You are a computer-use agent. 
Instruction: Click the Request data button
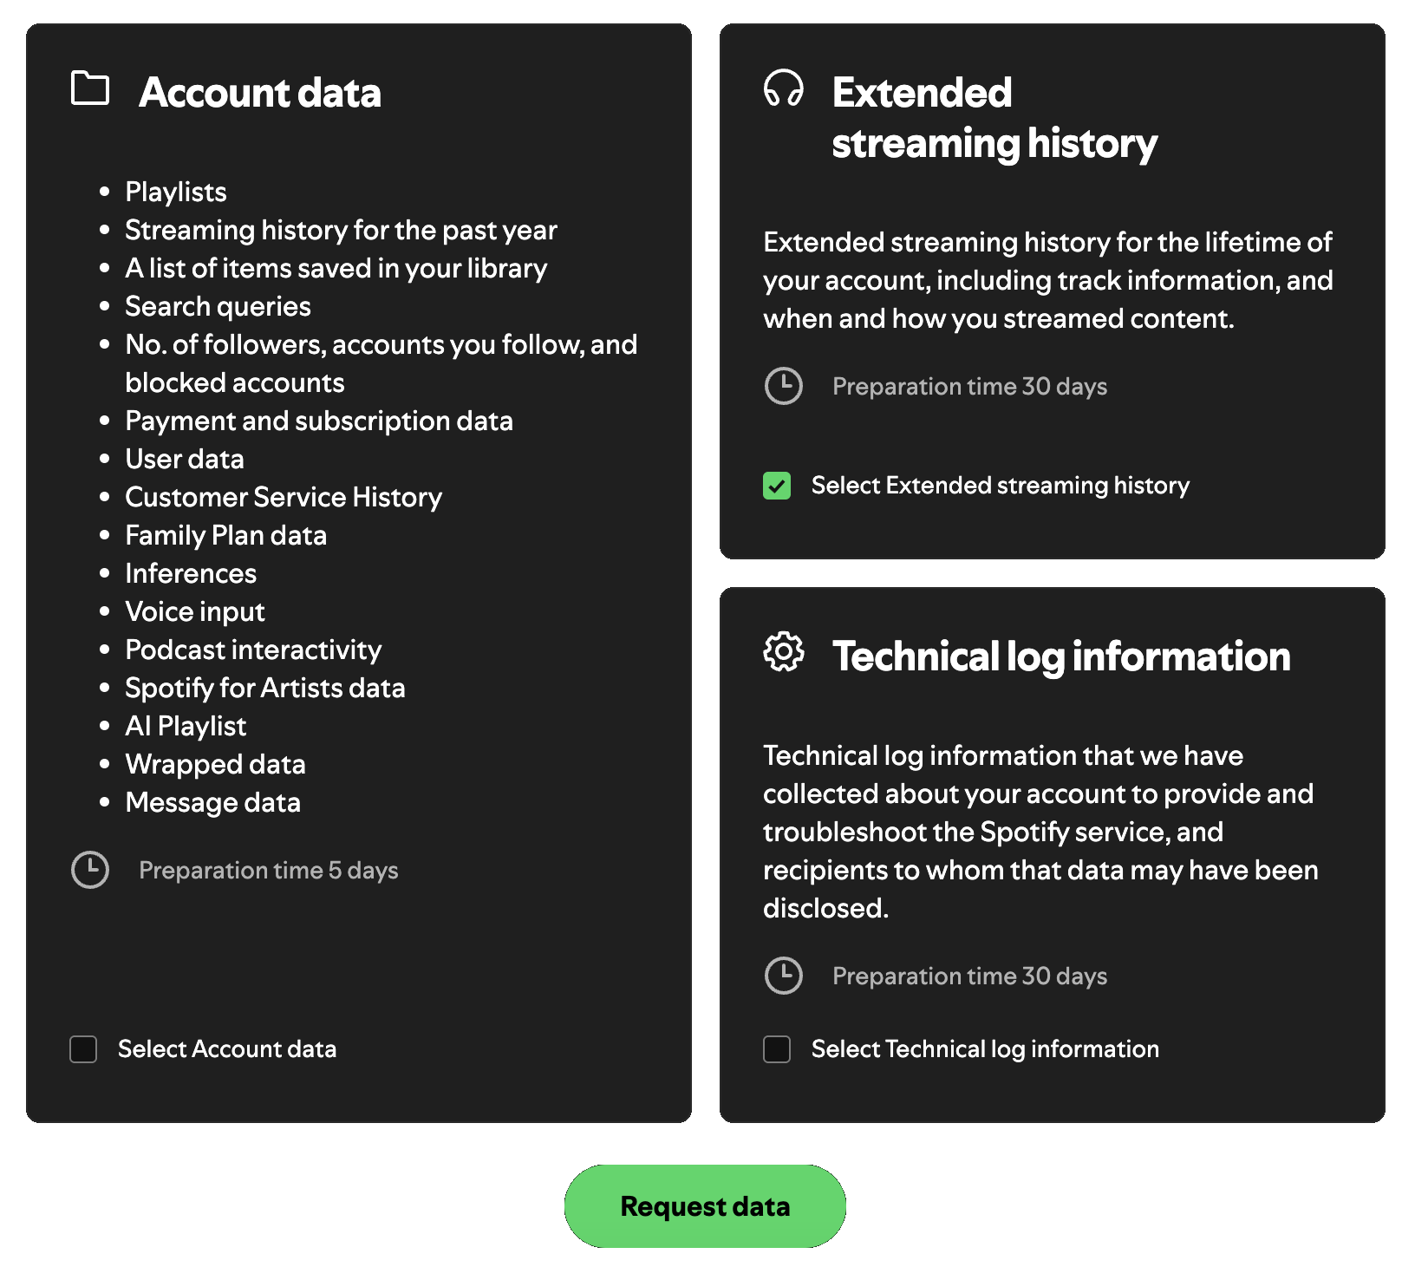coord(705,1205)
